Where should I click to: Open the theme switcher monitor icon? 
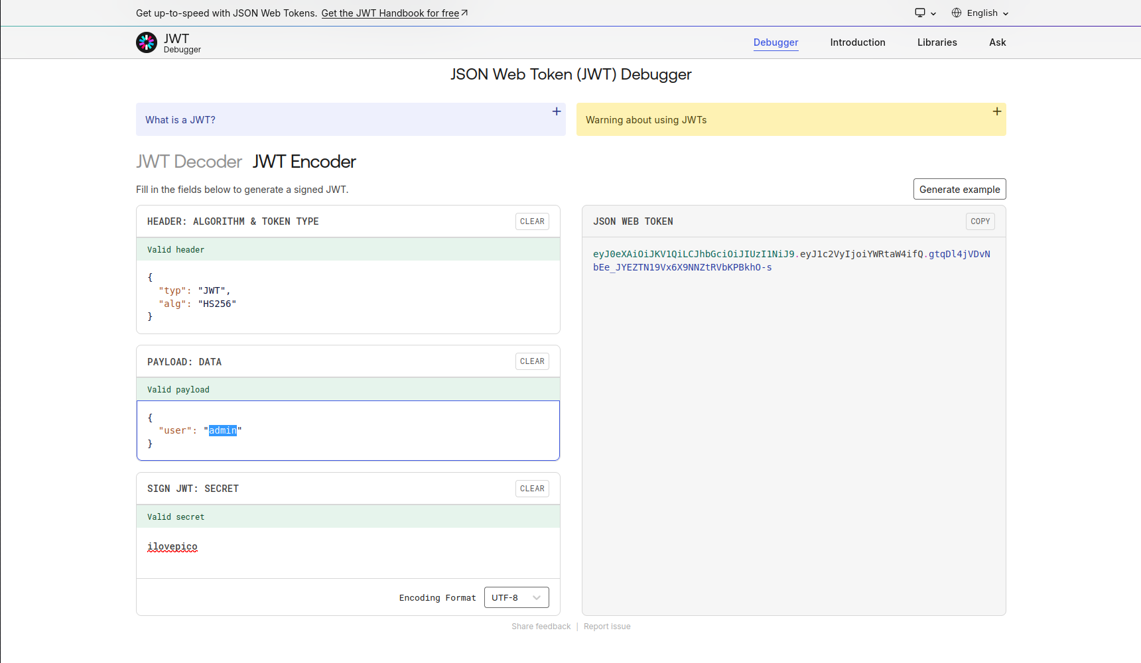[920, 13]
